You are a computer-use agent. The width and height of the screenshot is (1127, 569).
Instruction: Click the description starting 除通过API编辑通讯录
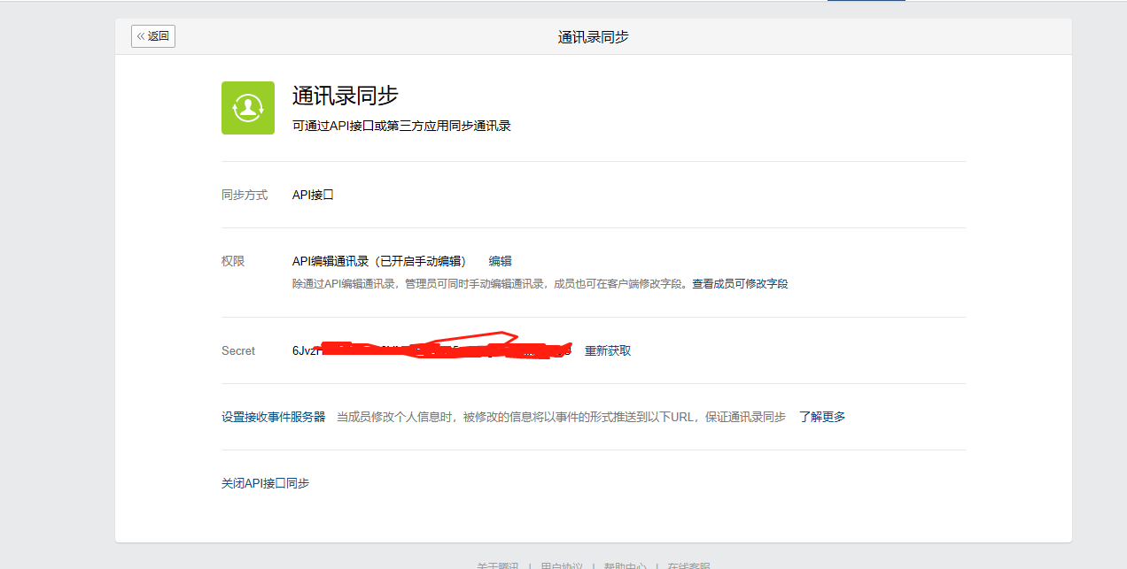pyautogui.click(x=493, y=284)
